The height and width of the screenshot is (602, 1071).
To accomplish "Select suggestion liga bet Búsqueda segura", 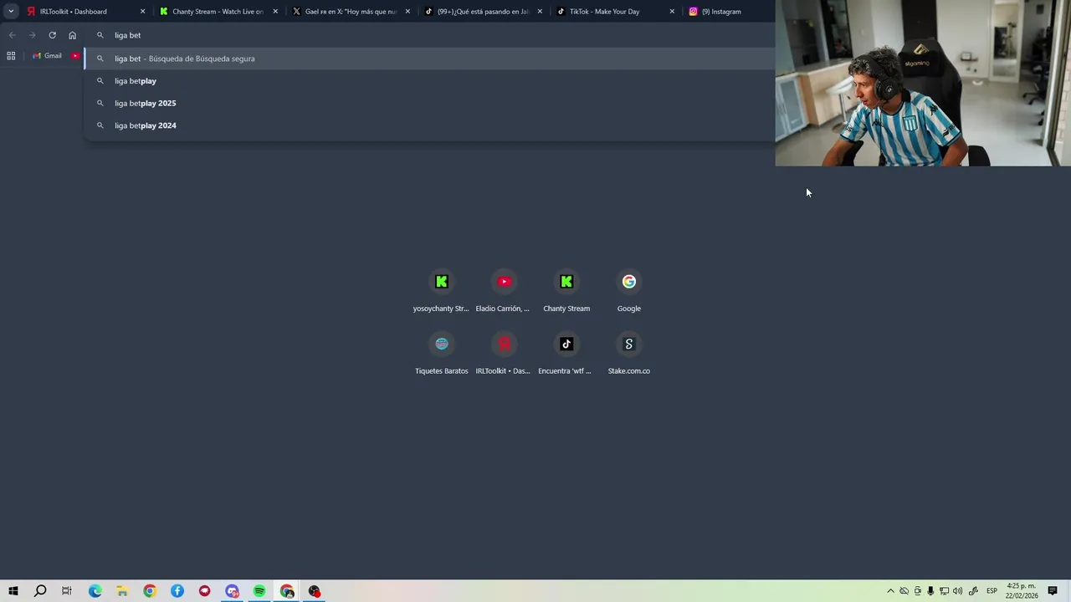I will point(430,59).
